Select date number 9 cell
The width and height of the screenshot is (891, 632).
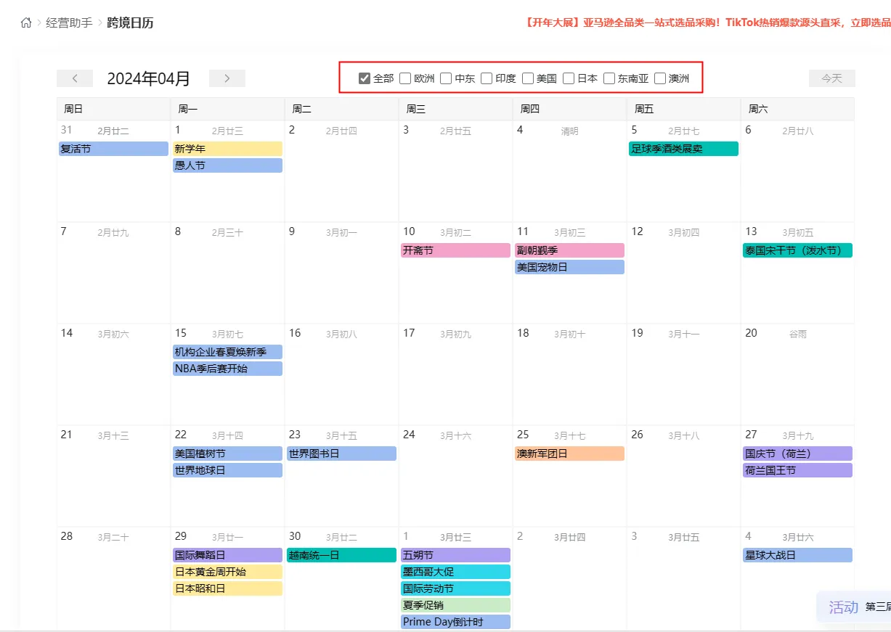pyautogui.click(x=341, y=273)
